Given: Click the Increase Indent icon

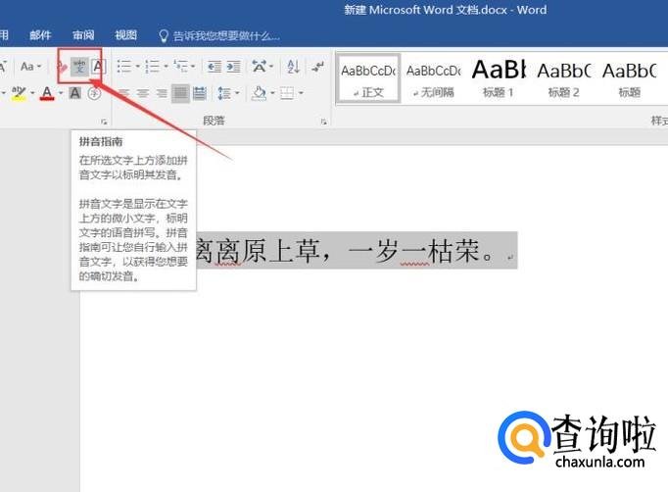Looking at the screenshot, I should coord(233,67).
